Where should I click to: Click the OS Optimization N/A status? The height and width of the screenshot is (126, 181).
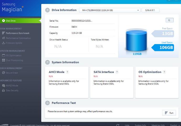(x=141, y=76)
